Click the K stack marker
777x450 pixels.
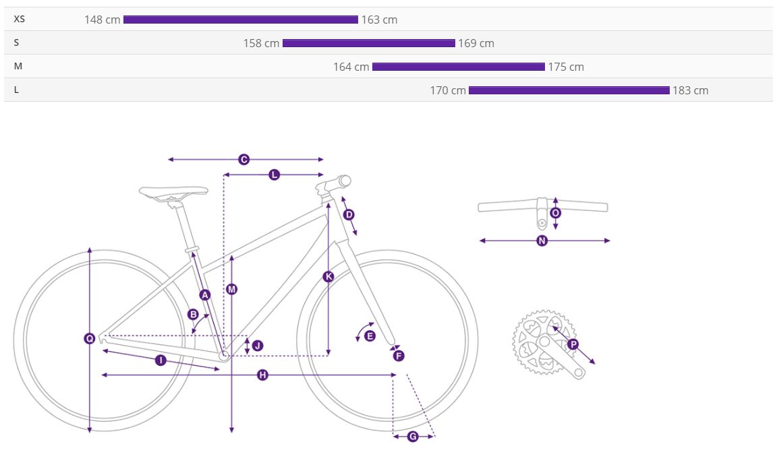pos(328,276)
